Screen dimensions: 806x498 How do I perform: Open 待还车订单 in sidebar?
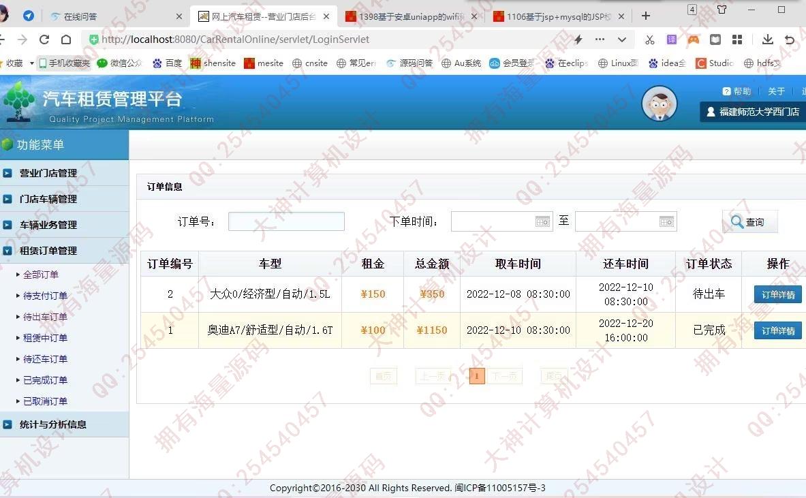[x=45, y=359]
